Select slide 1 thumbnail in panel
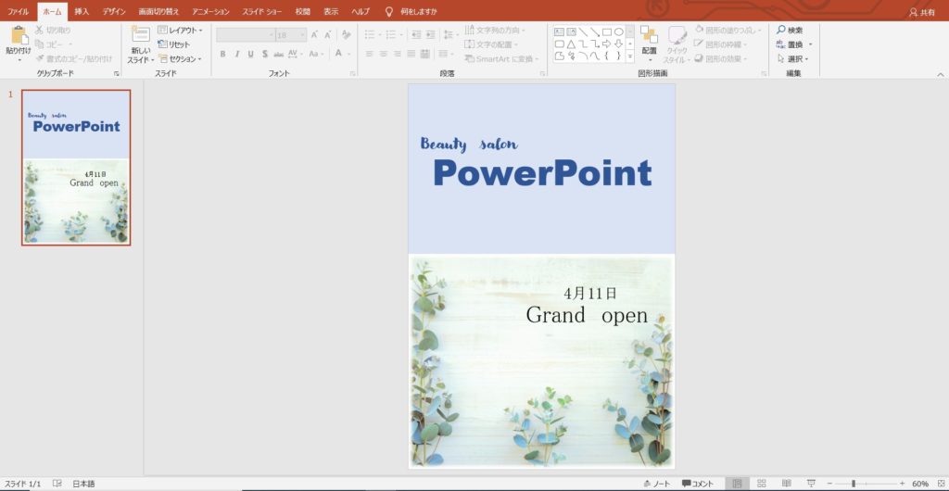The image size is (949, 491). click(76, 168)
